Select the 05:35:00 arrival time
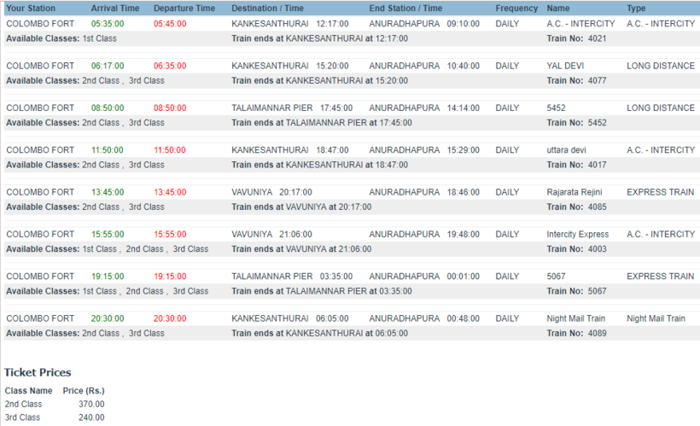Screen dimensions: 700x426 [x=108, y=24]
